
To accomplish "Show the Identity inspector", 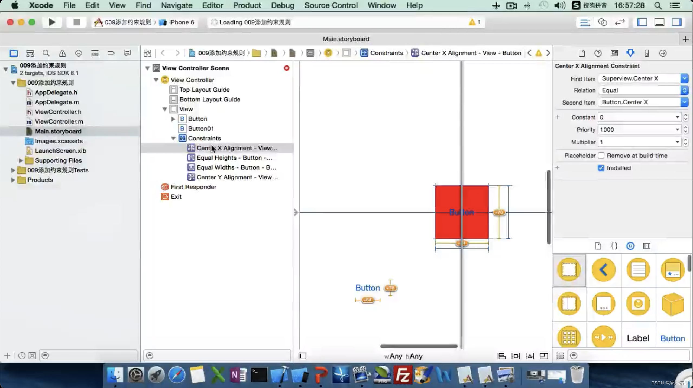I will 614,53.
